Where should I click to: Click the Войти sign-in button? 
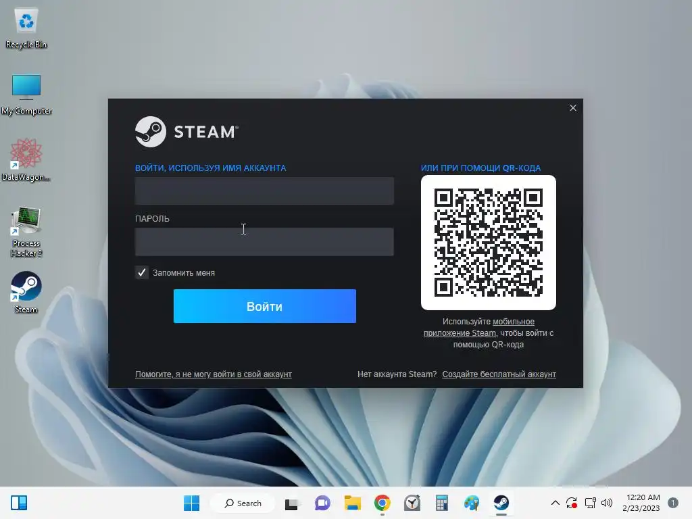(x=264, y=306)
